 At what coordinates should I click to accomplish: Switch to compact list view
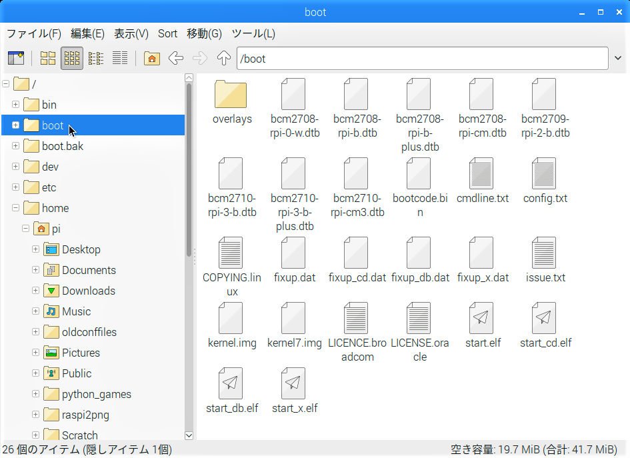tap(96, 58)
